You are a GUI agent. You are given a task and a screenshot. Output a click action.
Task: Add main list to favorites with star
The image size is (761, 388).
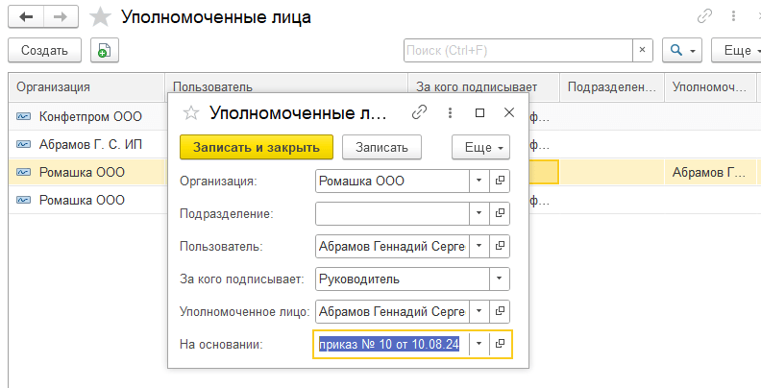pyautogui.click(x=101, y=17)
